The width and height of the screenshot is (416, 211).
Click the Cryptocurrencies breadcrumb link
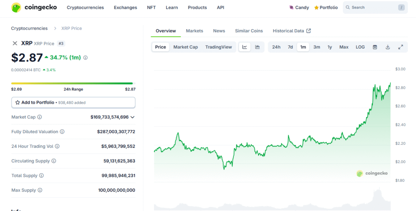point(29,28)
